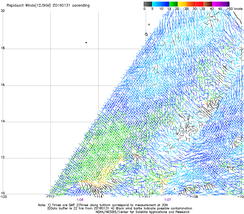This screenshot has width=244, height=214.
Task: Click the latitude label 10
Action: 3,193
